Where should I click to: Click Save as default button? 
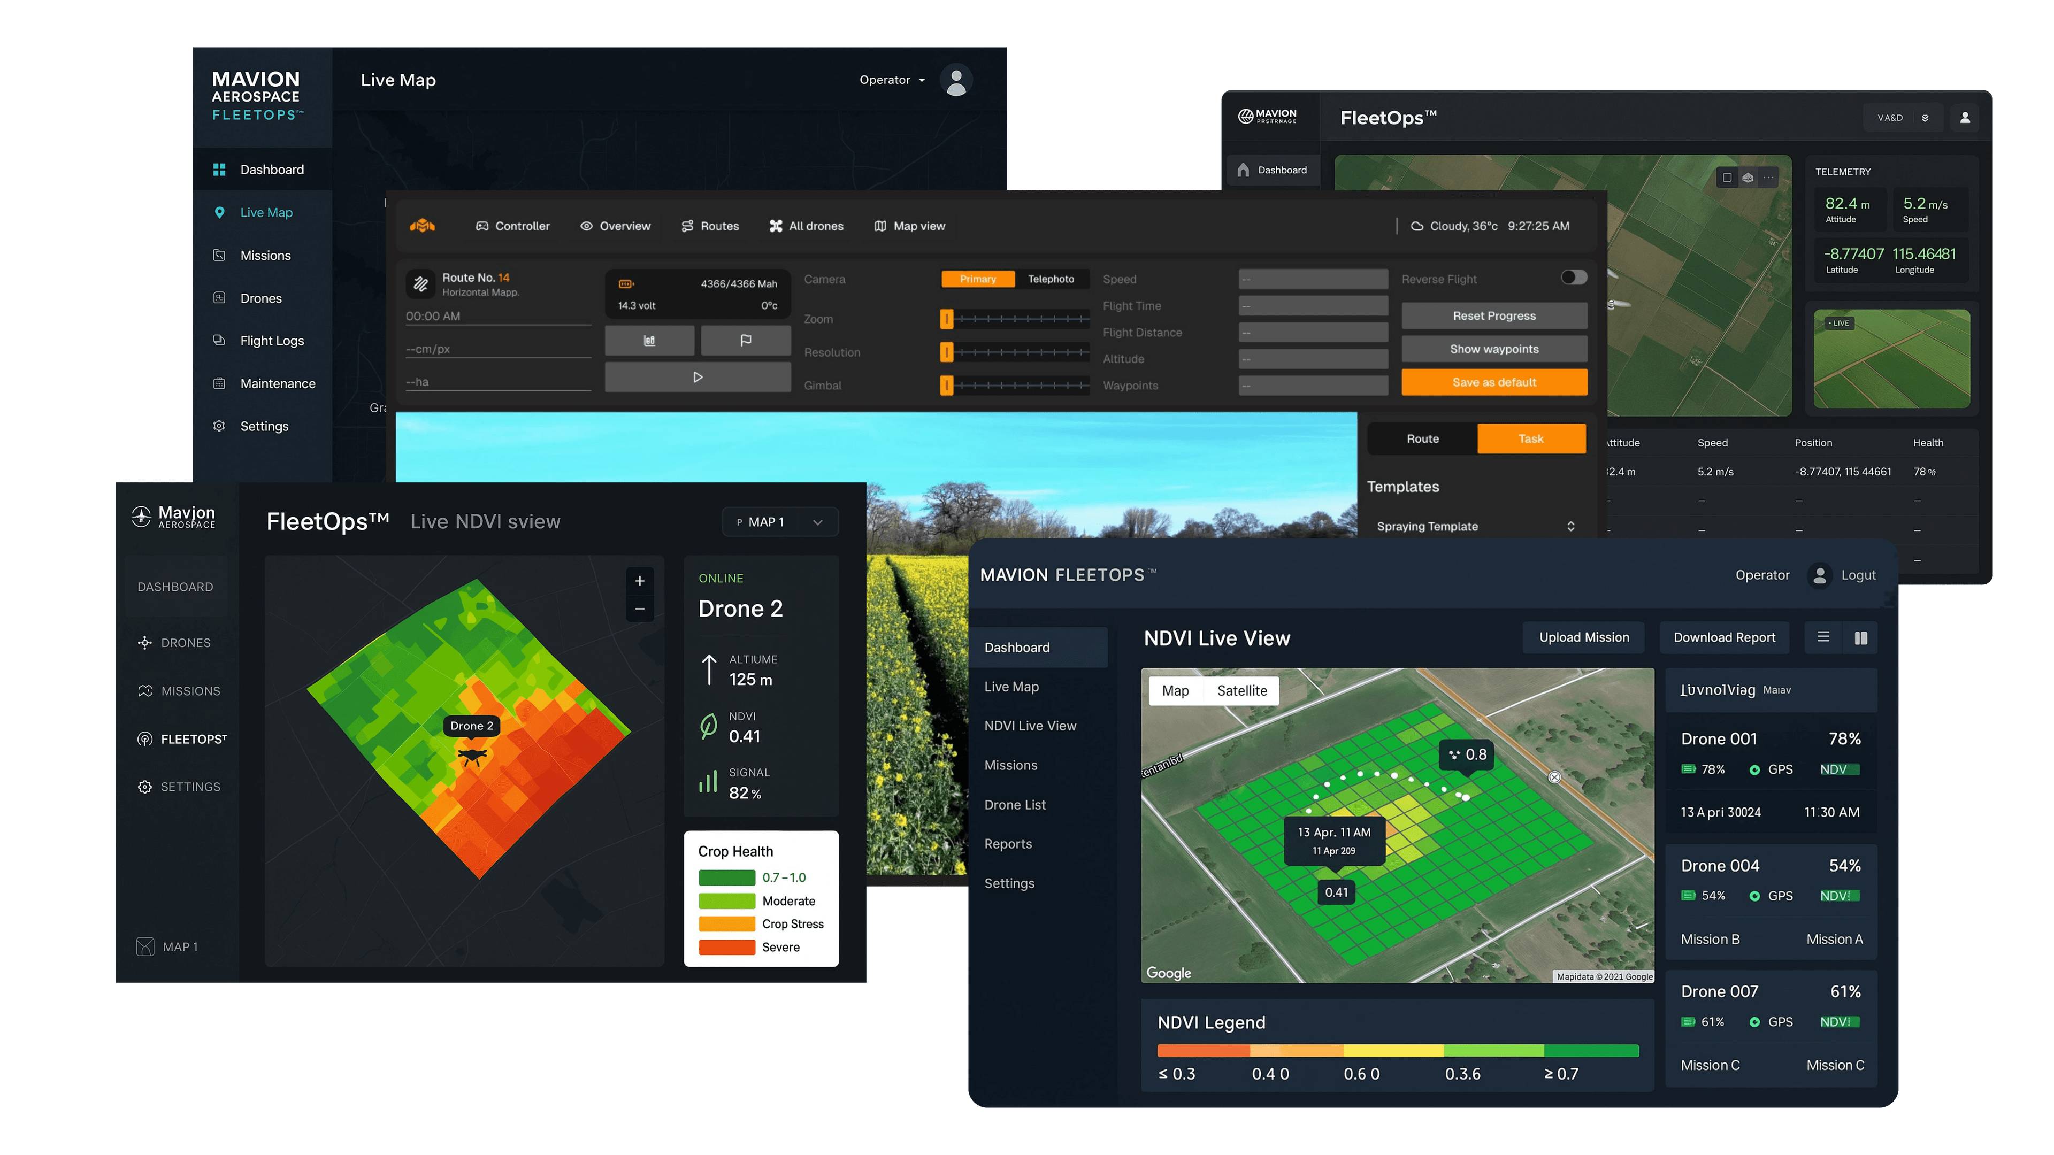(x=1493, y=382)
